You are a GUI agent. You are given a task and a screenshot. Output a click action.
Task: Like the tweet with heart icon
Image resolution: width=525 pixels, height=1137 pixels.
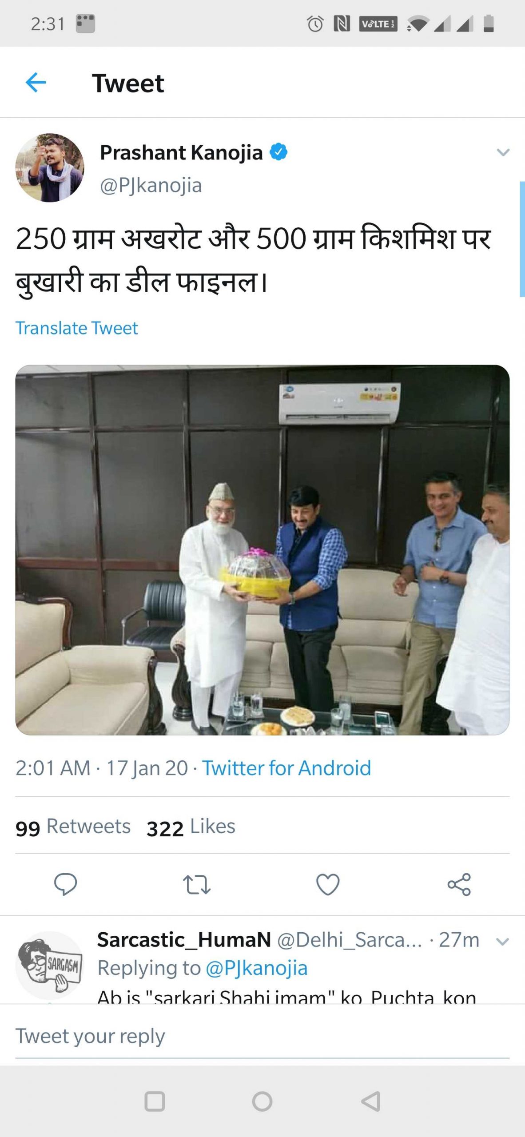pyautogui.click(x=328, y=884)
